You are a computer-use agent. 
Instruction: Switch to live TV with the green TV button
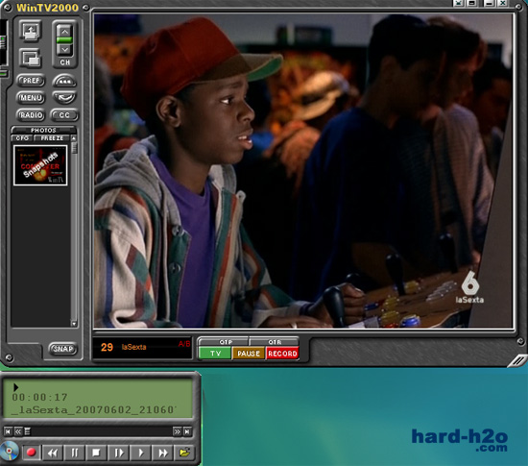click(215, 354)
